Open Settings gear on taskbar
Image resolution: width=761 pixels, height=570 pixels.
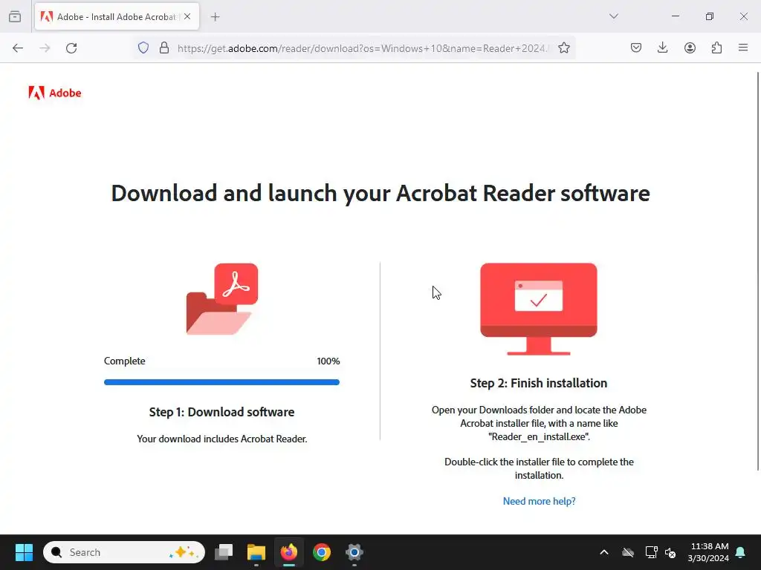[x=354, y=552]
